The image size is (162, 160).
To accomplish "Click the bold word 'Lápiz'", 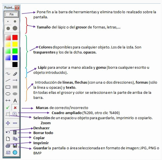I will coord(42,68).
